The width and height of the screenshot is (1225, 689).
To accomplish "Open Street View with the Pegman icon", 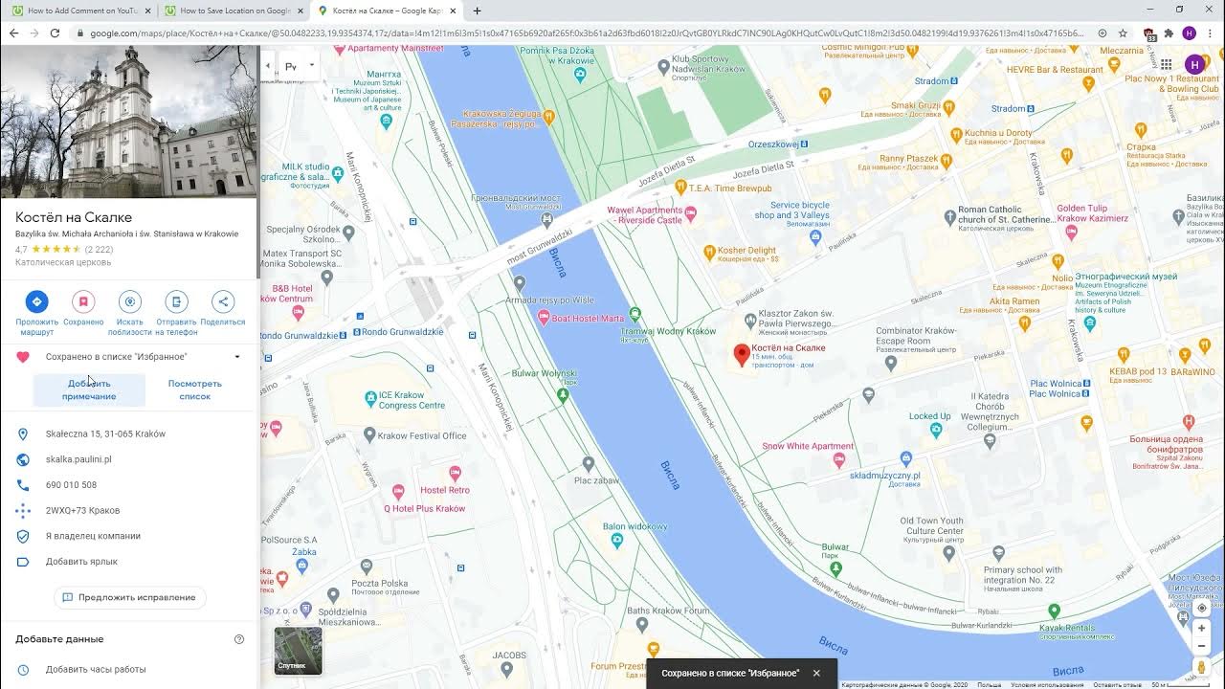I will pos(1201,667).
